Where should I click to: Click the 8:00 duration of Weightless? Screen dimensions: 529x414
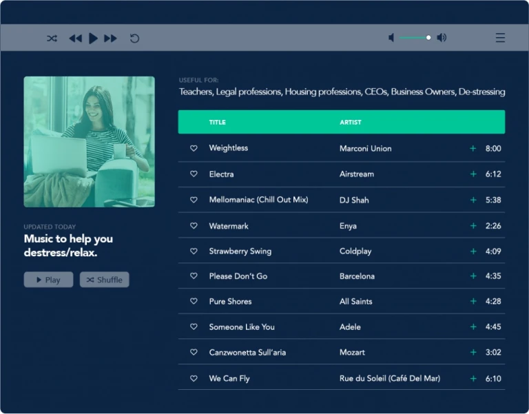[x=493, y=149]
